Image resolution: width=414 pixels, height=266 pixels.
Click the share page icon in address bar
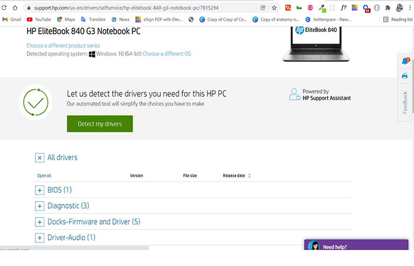tap(263, 8)
